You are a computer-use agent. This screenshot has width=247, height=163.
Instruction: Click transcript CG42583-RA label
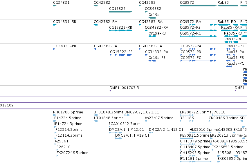coord(151,22)
